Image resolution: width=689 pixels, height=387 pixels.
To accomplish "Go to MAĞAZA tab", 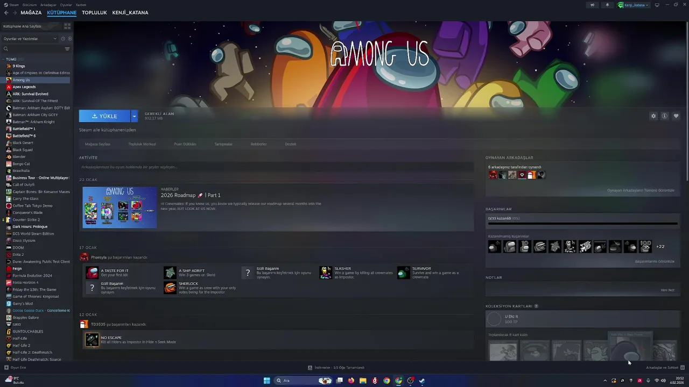I will pos(31,12).
